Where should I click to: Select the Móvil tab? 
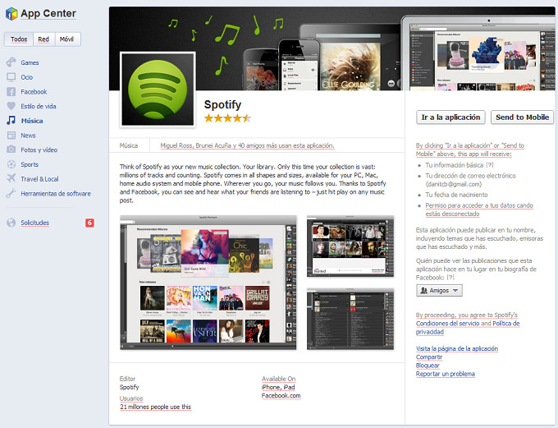point(67,39)
